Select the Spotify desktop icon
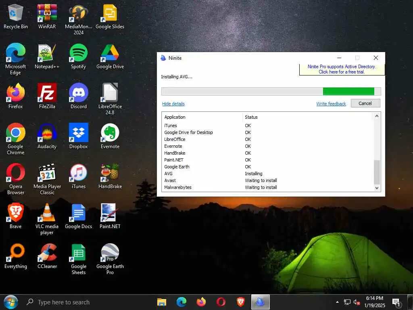Image resolution: width=413 pixels, height=310 pixels. coord(79,57)
